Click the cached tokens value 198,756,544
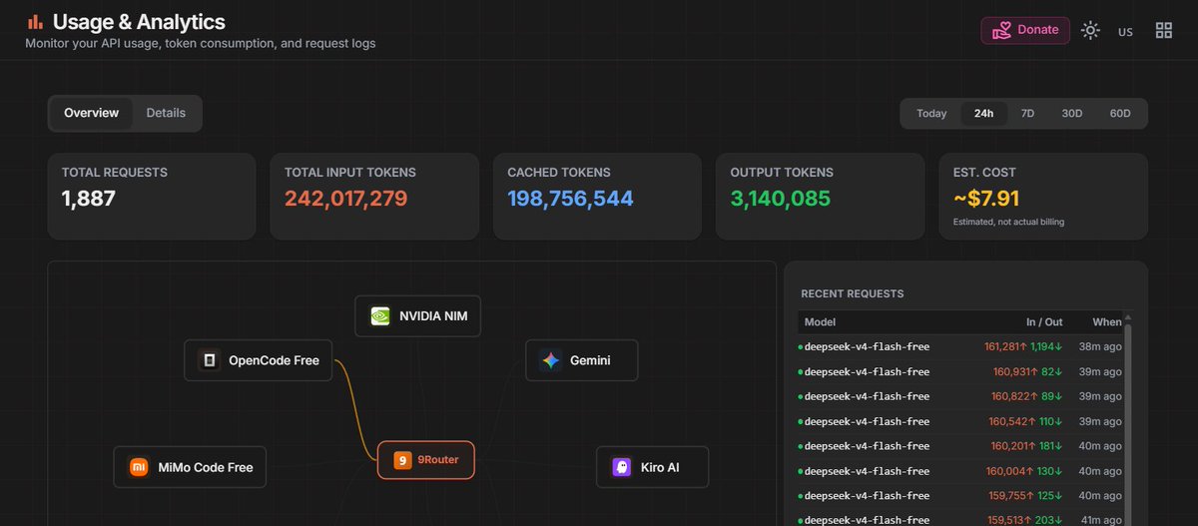Image resolution: width=1198 pixels, height=526 pixels. coord(570,199)
